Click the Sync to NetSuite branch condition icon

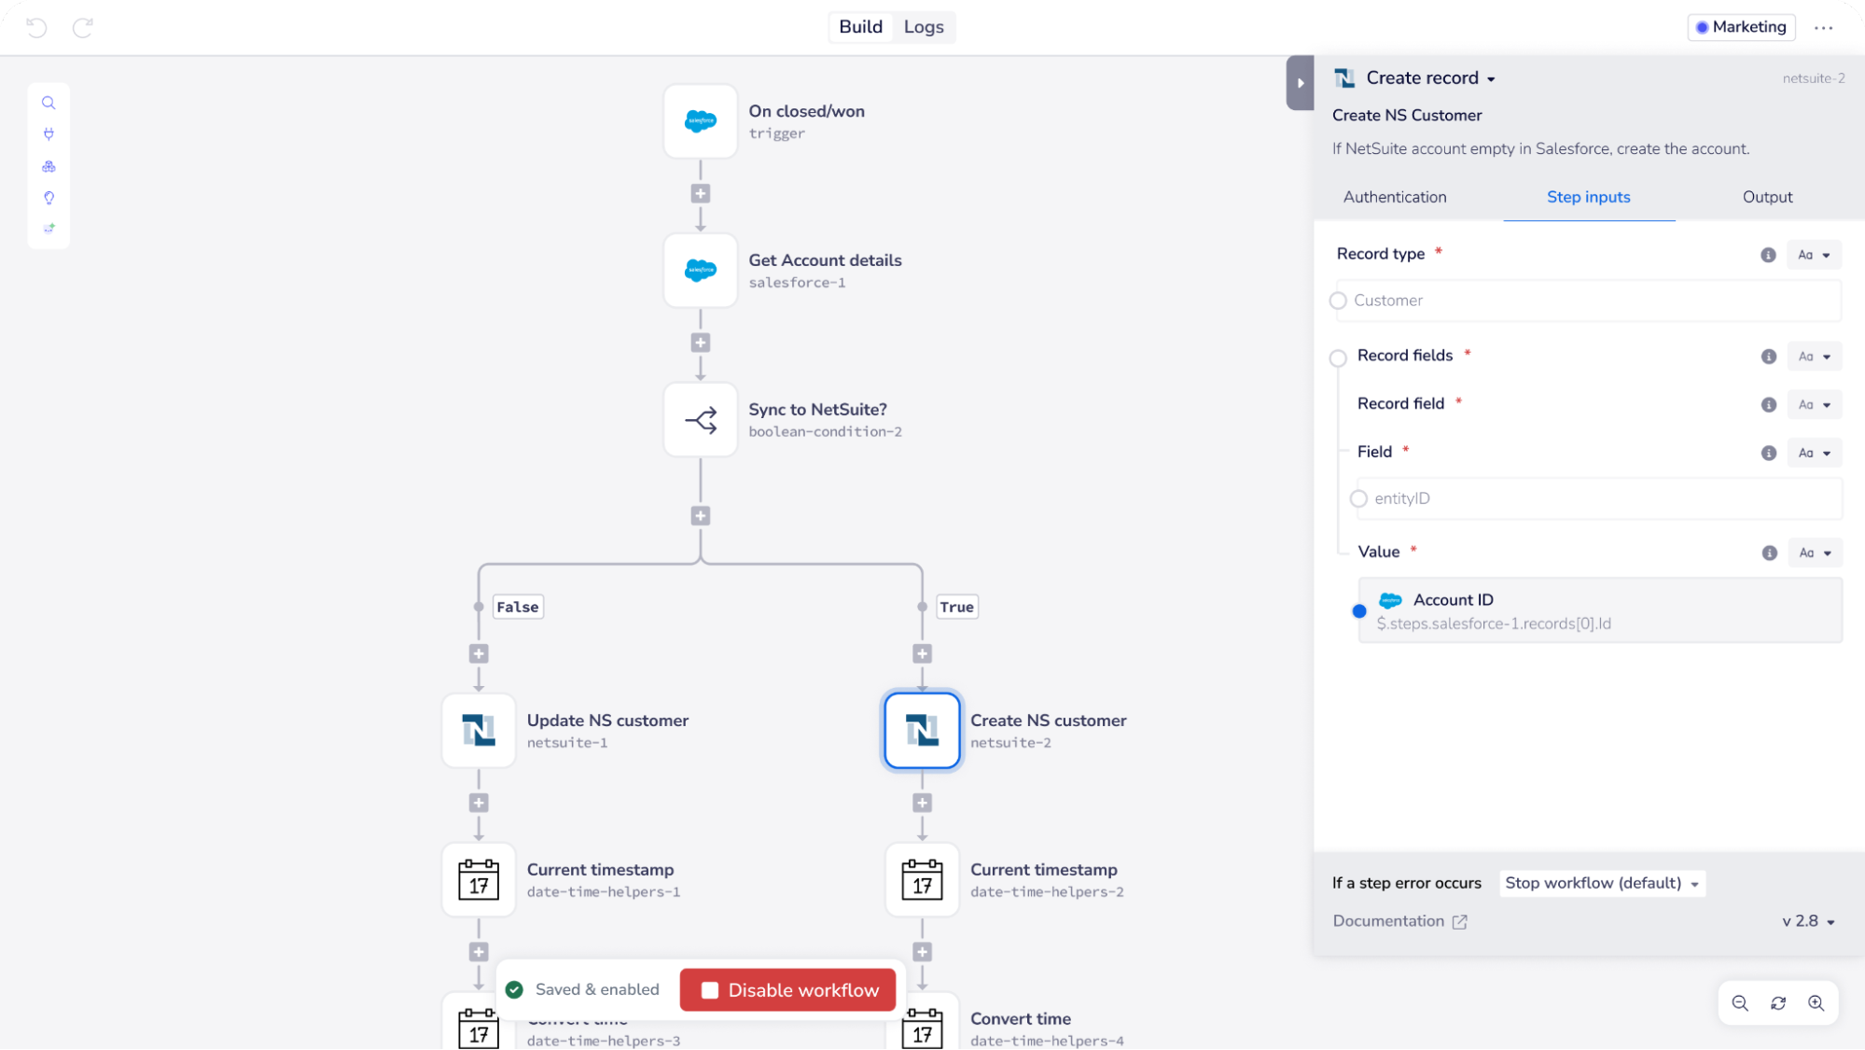[x=700, y=420]
